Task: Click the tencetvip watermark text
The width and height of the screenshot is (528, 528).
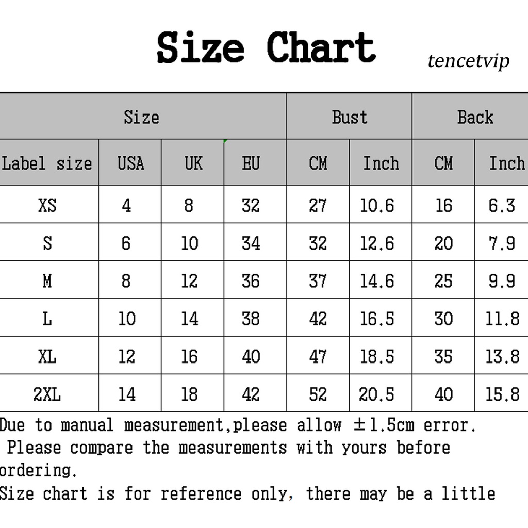Action: tap(468, 61)
